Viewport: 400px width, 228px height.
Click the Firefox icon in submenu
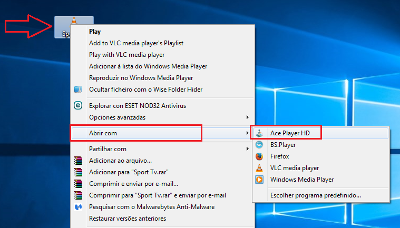(x=259, y=156)
